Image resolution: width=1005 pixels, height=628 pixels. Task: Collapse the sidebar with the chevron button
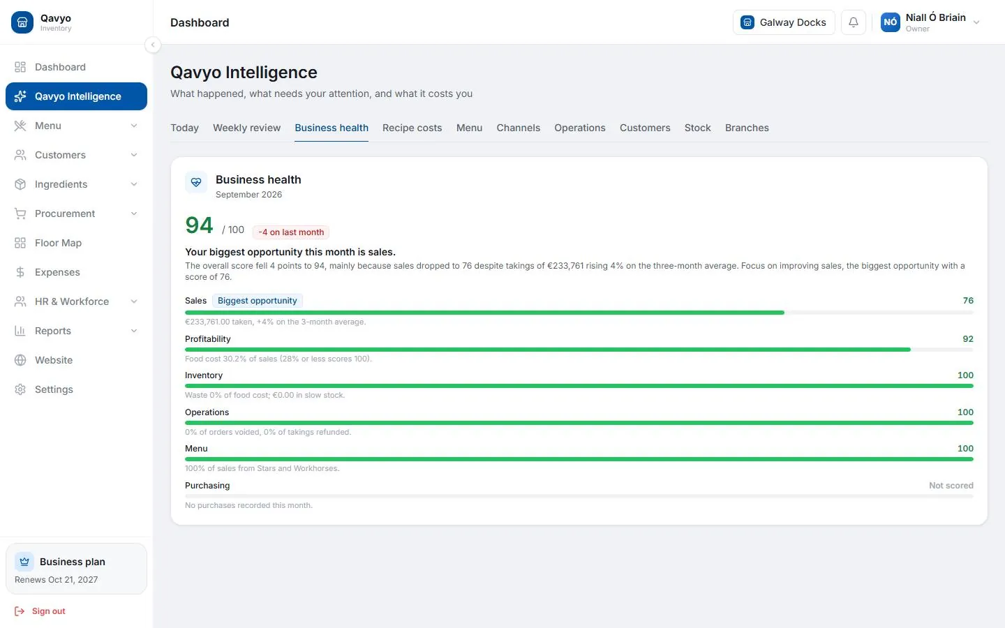tap(153, 45)
